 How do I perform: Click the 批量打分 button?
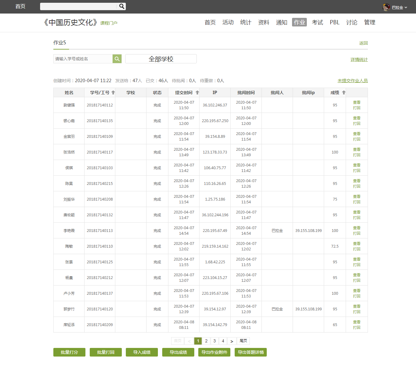tap(69, 352)
